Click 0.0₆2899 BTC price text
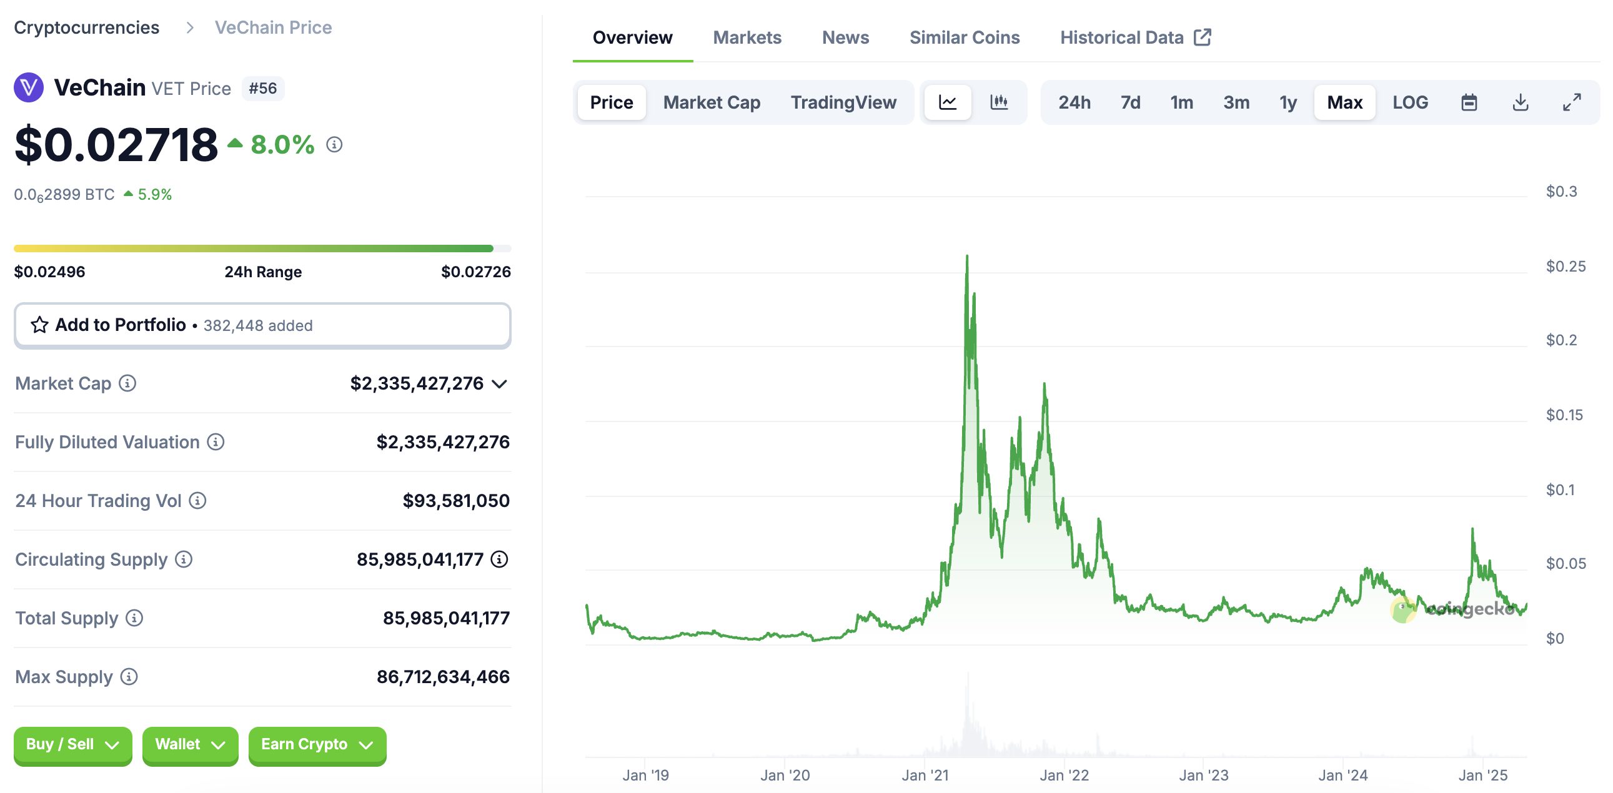1613x793 pixels. click(x=64, y=195)
